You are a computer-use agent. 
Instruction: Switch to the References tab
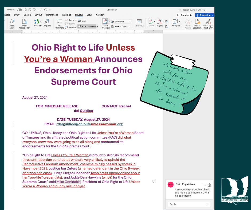52,15
